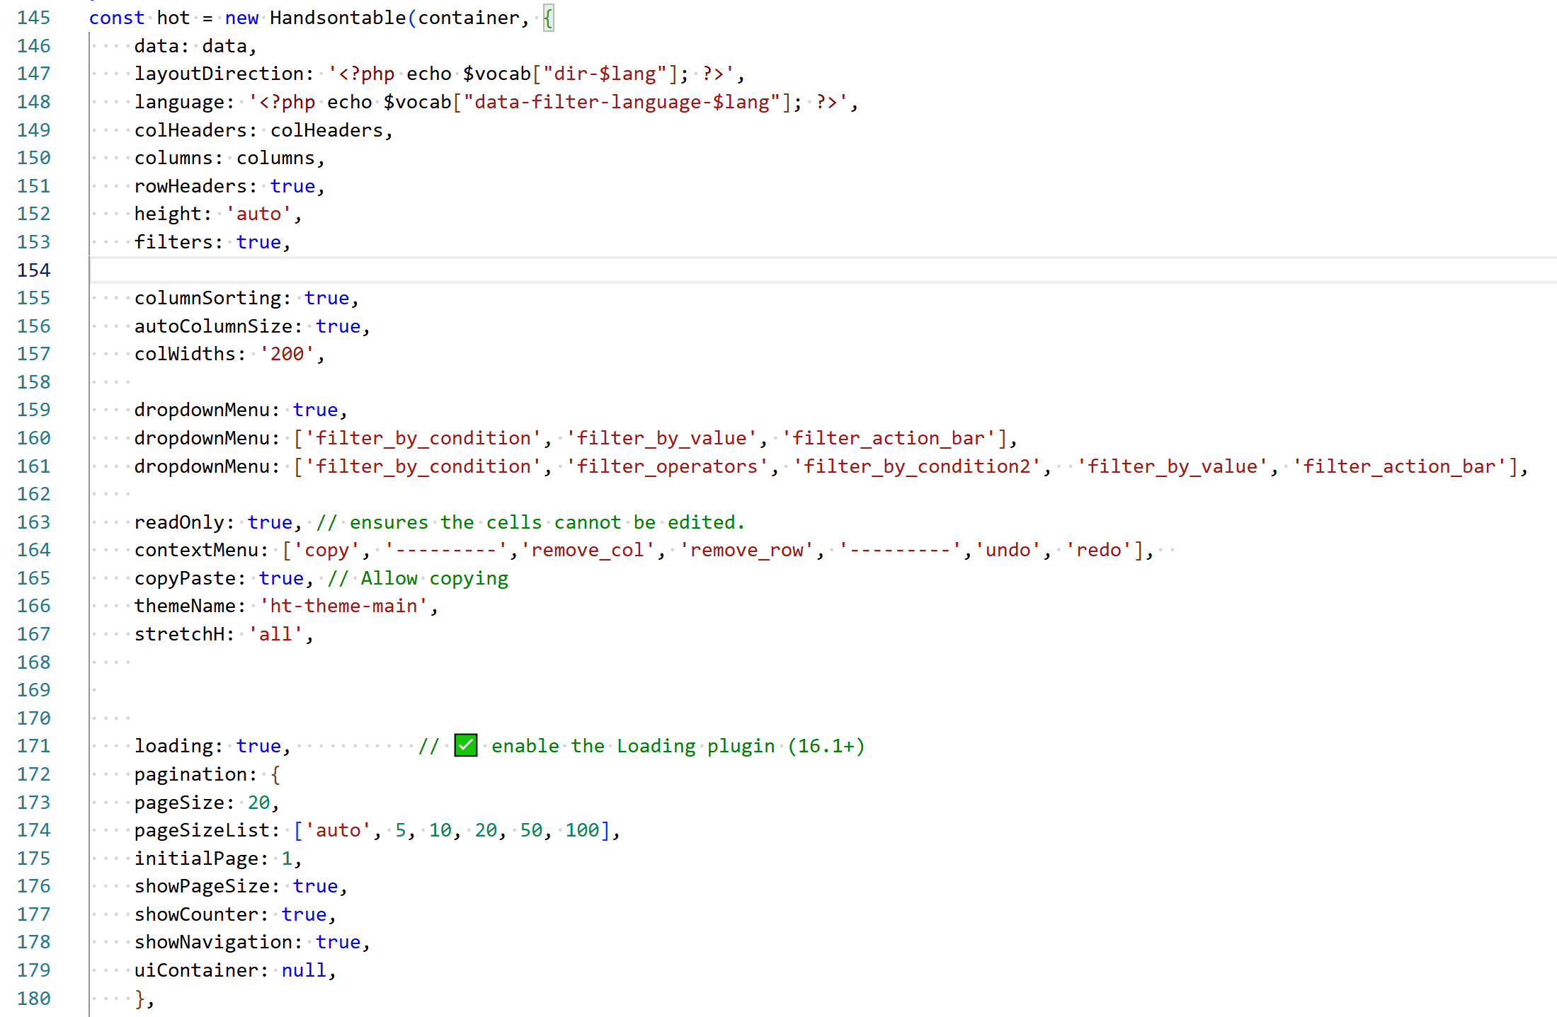The width and height of the screenshot is (1557, 1017).
Task: Place cursor on empty line 154
Action: point(425,270)
